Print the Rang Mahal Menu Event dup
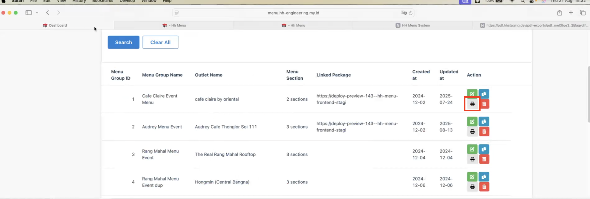 pyautogui.click(x=472, y=187)
